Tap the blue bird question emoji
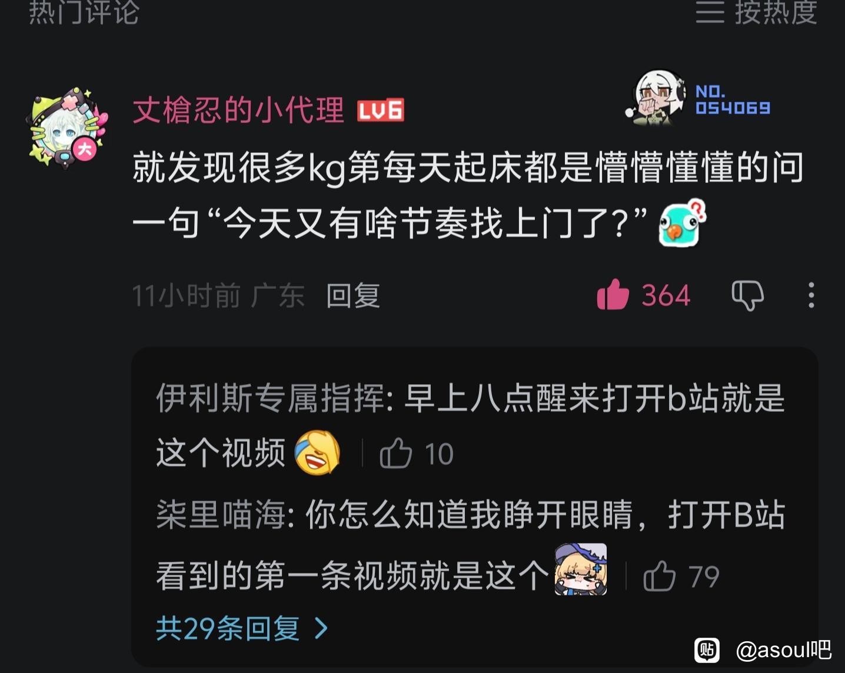This screenshot has height=673, width=845. click(683, 222)
